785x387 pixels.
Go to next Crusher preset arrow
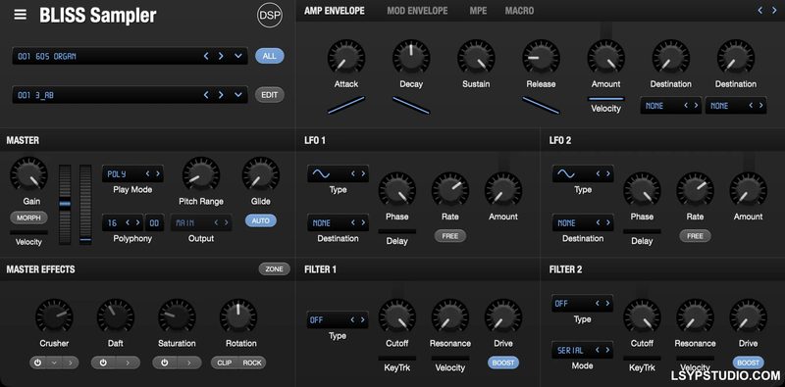70,363
